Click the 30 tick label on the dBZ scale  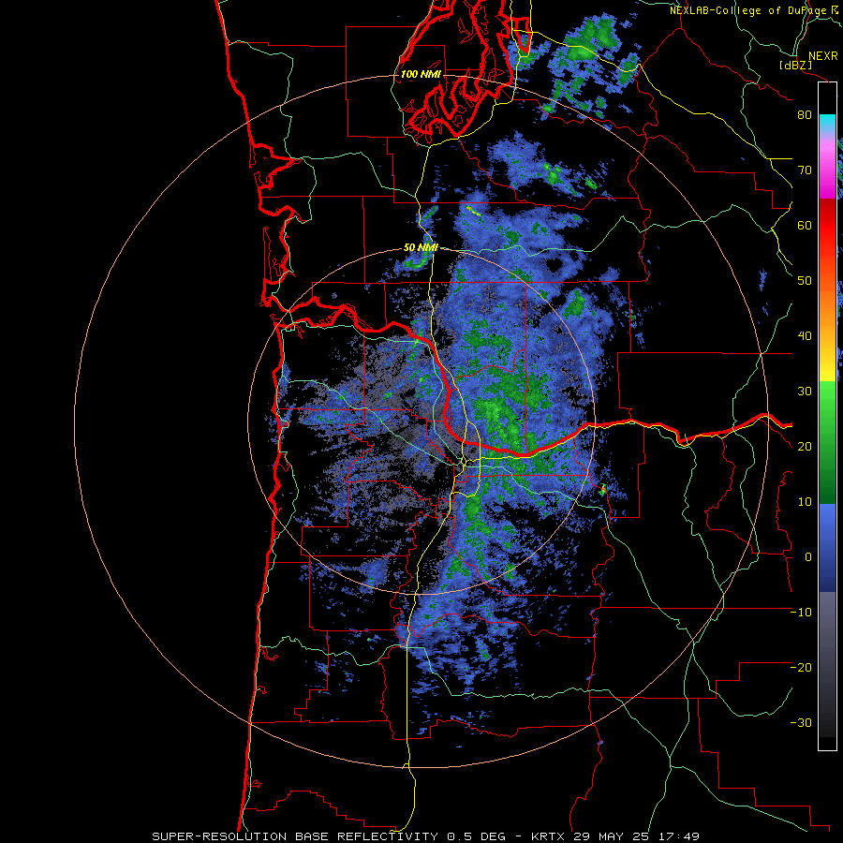805,392
